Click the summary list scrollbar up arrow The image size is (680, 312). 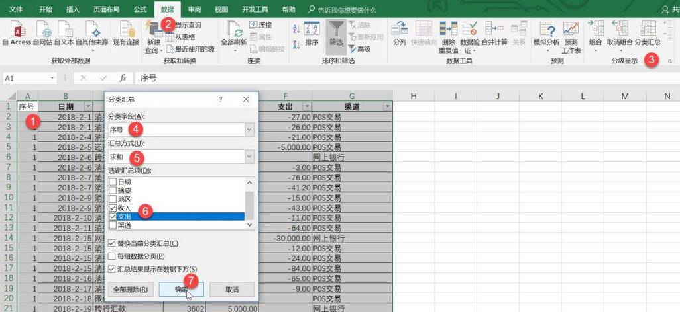249,182
